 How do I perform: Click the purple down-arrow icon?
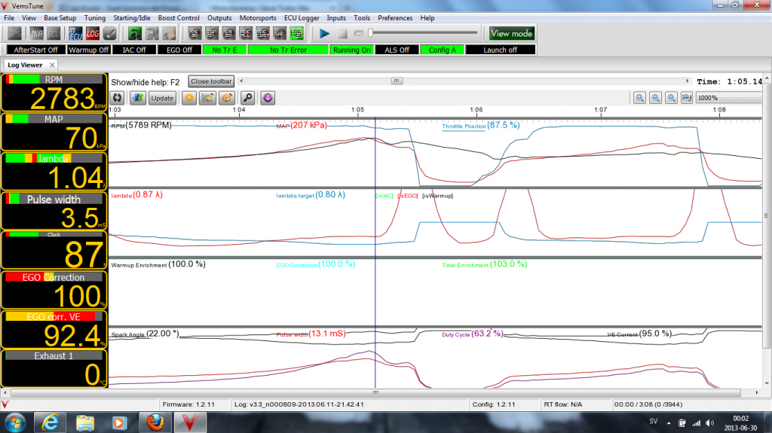[268, 98]
